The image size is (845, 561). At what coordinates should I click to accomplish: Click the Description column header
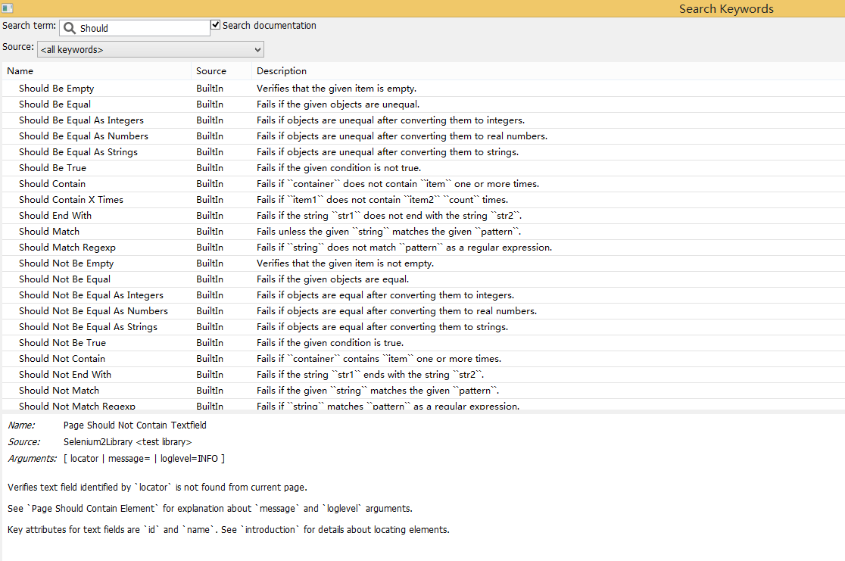(282, 71)
